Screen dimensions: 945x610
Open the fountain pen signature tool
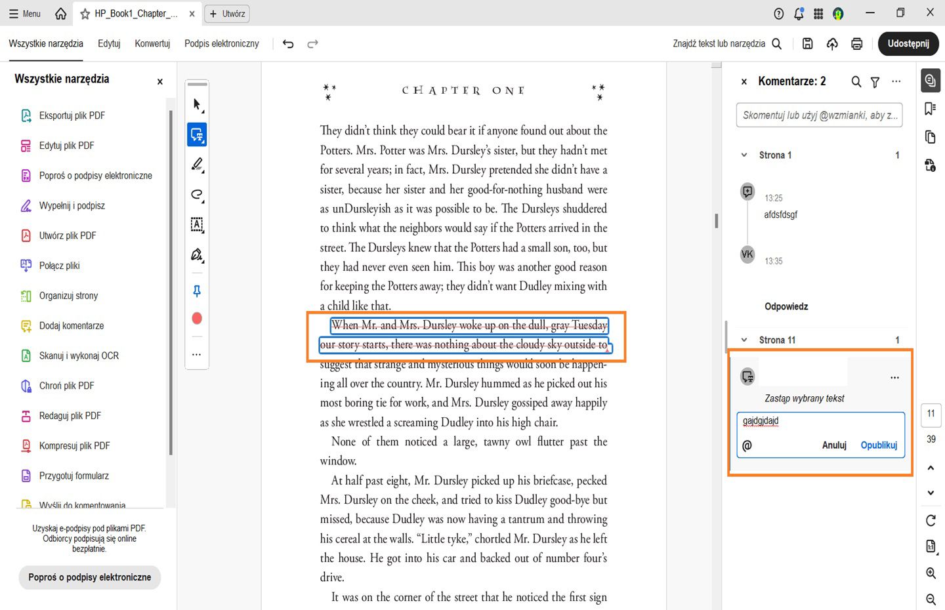point(197,254)
